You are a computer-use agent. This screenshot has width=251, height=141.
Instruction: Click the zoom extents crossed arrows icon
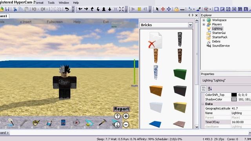coord(121,9)
